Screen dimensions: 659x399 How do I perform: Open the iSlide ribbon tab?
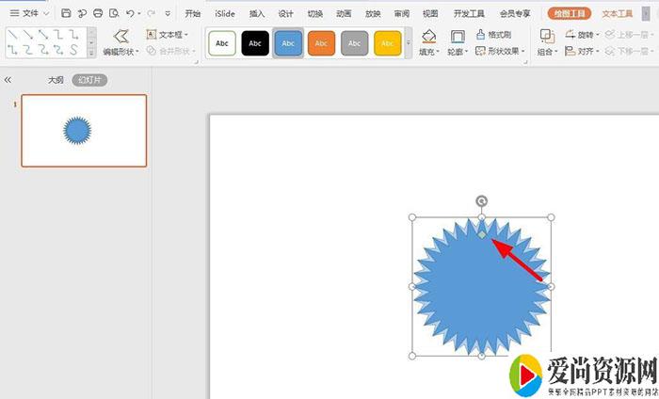[x=225, y=14]
